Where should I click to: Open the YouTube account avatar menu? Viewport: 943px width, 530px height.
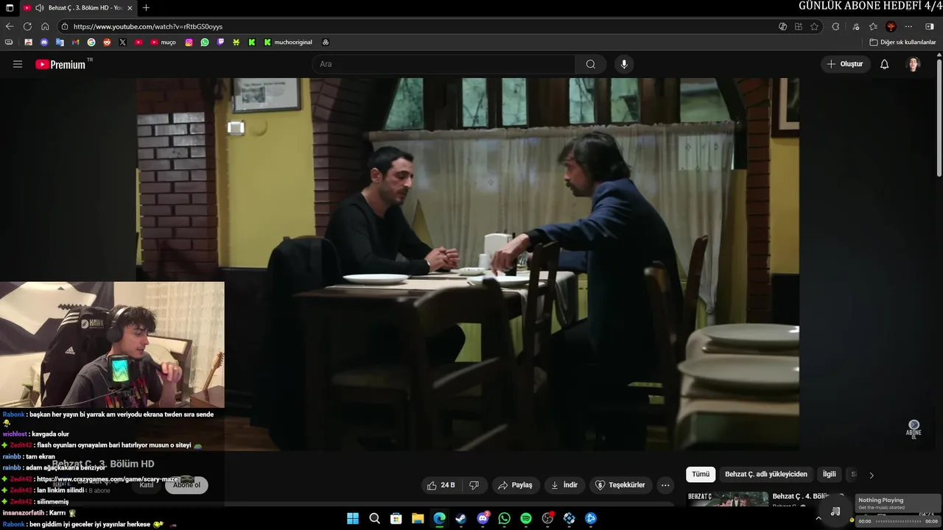[x=914, y=64]
